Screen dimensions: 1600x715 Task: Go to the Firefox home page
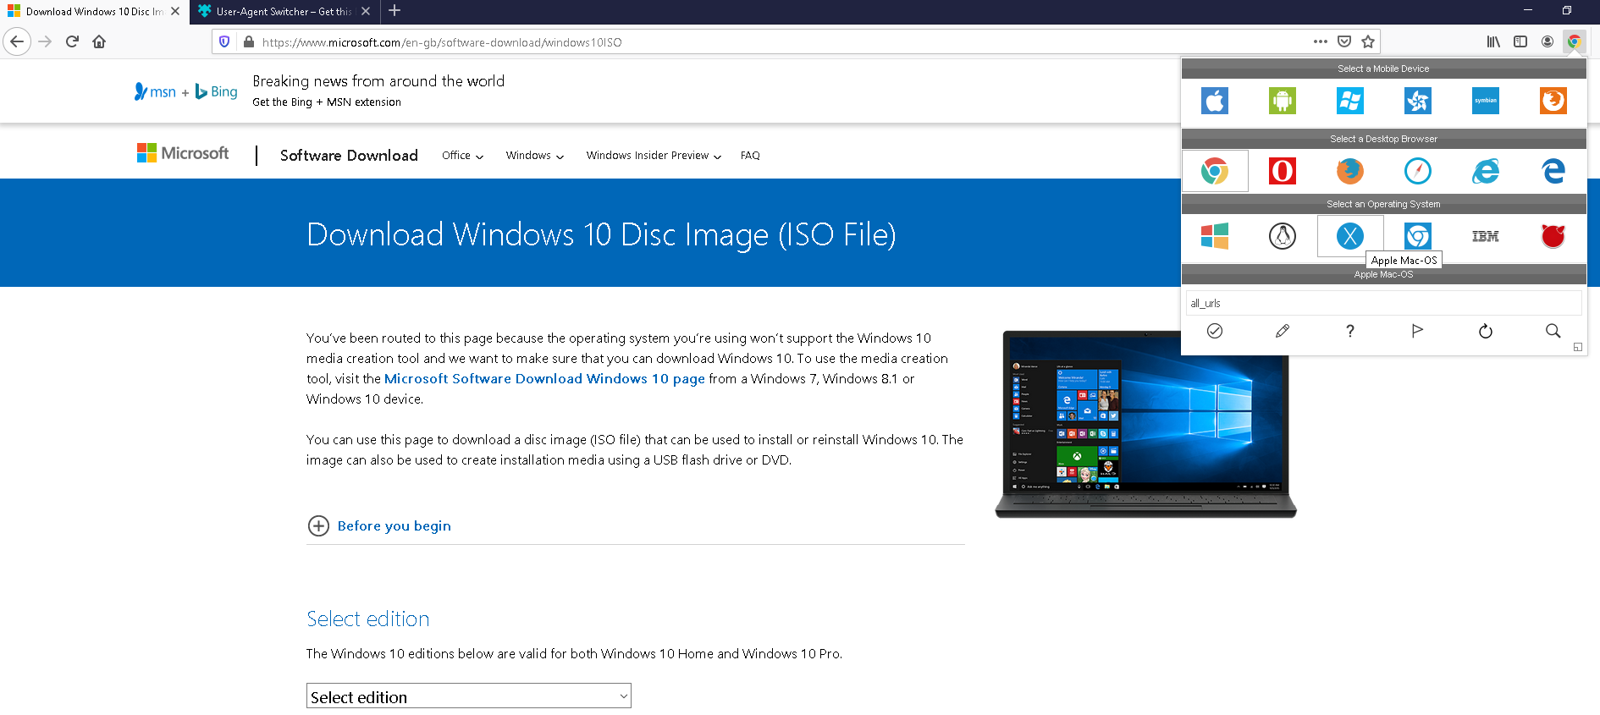[99, 41]
